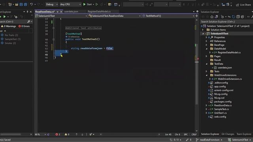Start Without Debugging outline play icon
Viewport: 253px width, 142px height.
(x=96, y=4)
